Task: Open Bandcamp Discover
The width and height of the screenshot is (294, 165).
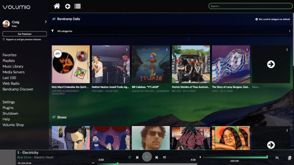Action: pyautogui.click(x=18, y=89)
